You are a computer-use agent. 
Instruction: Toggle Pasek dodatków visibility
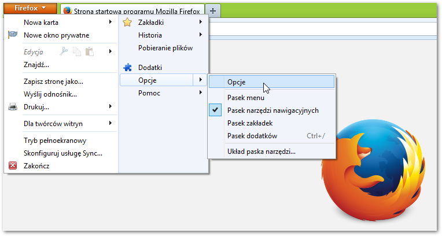point(252,136)
